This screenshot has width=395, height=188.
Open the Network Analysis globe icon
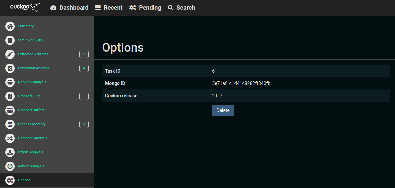[x=10, y=82]
